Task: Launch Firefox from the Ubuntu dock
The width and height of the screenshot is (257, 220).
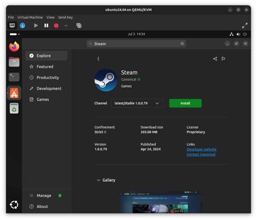Action: [x=14, y=46]
